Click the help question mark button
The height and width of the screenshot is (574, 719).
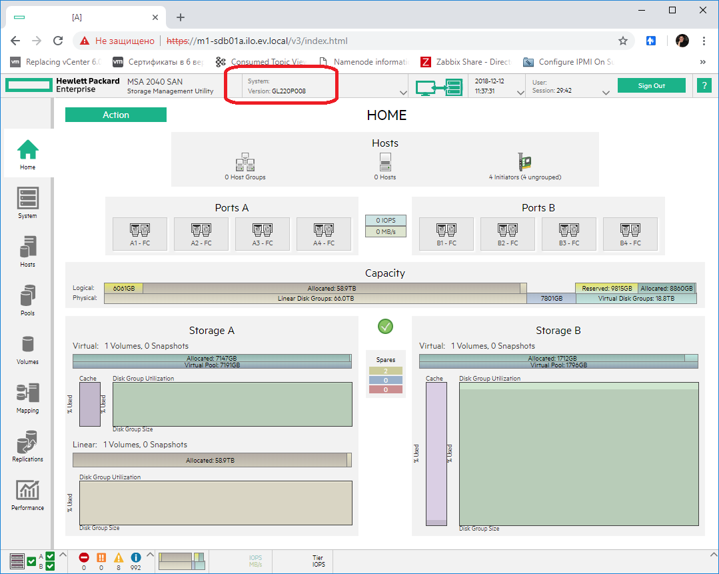pyautogui.click(x=704, y=86)
